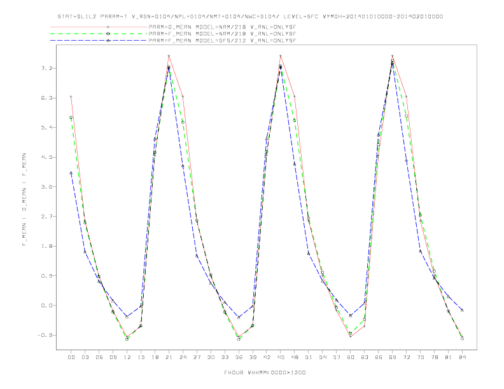This screenshot has width=504, height=389.
Task: Click the 42 forecast hour tick label
Action: click(267, 357)
